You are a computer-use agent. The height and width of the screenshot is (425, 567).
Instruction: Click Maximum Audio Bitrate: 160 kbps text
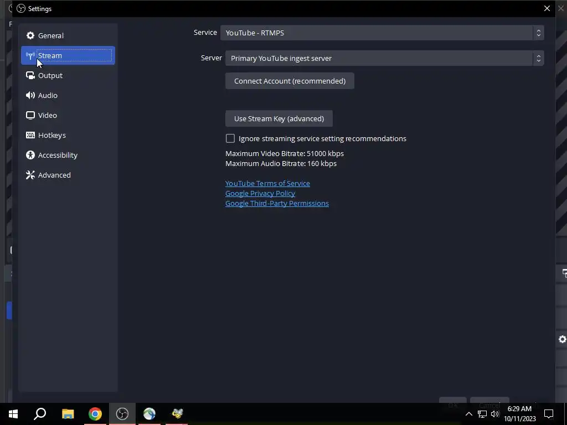[281, 163]
